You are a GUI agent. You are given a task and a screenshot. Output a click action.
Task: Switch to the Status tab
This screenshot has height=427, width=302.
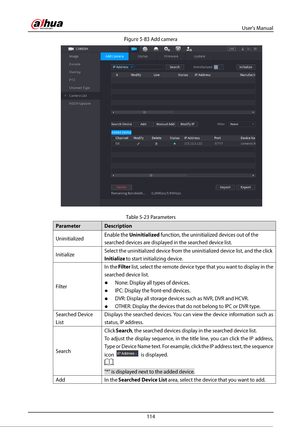(x=143, y=56)
